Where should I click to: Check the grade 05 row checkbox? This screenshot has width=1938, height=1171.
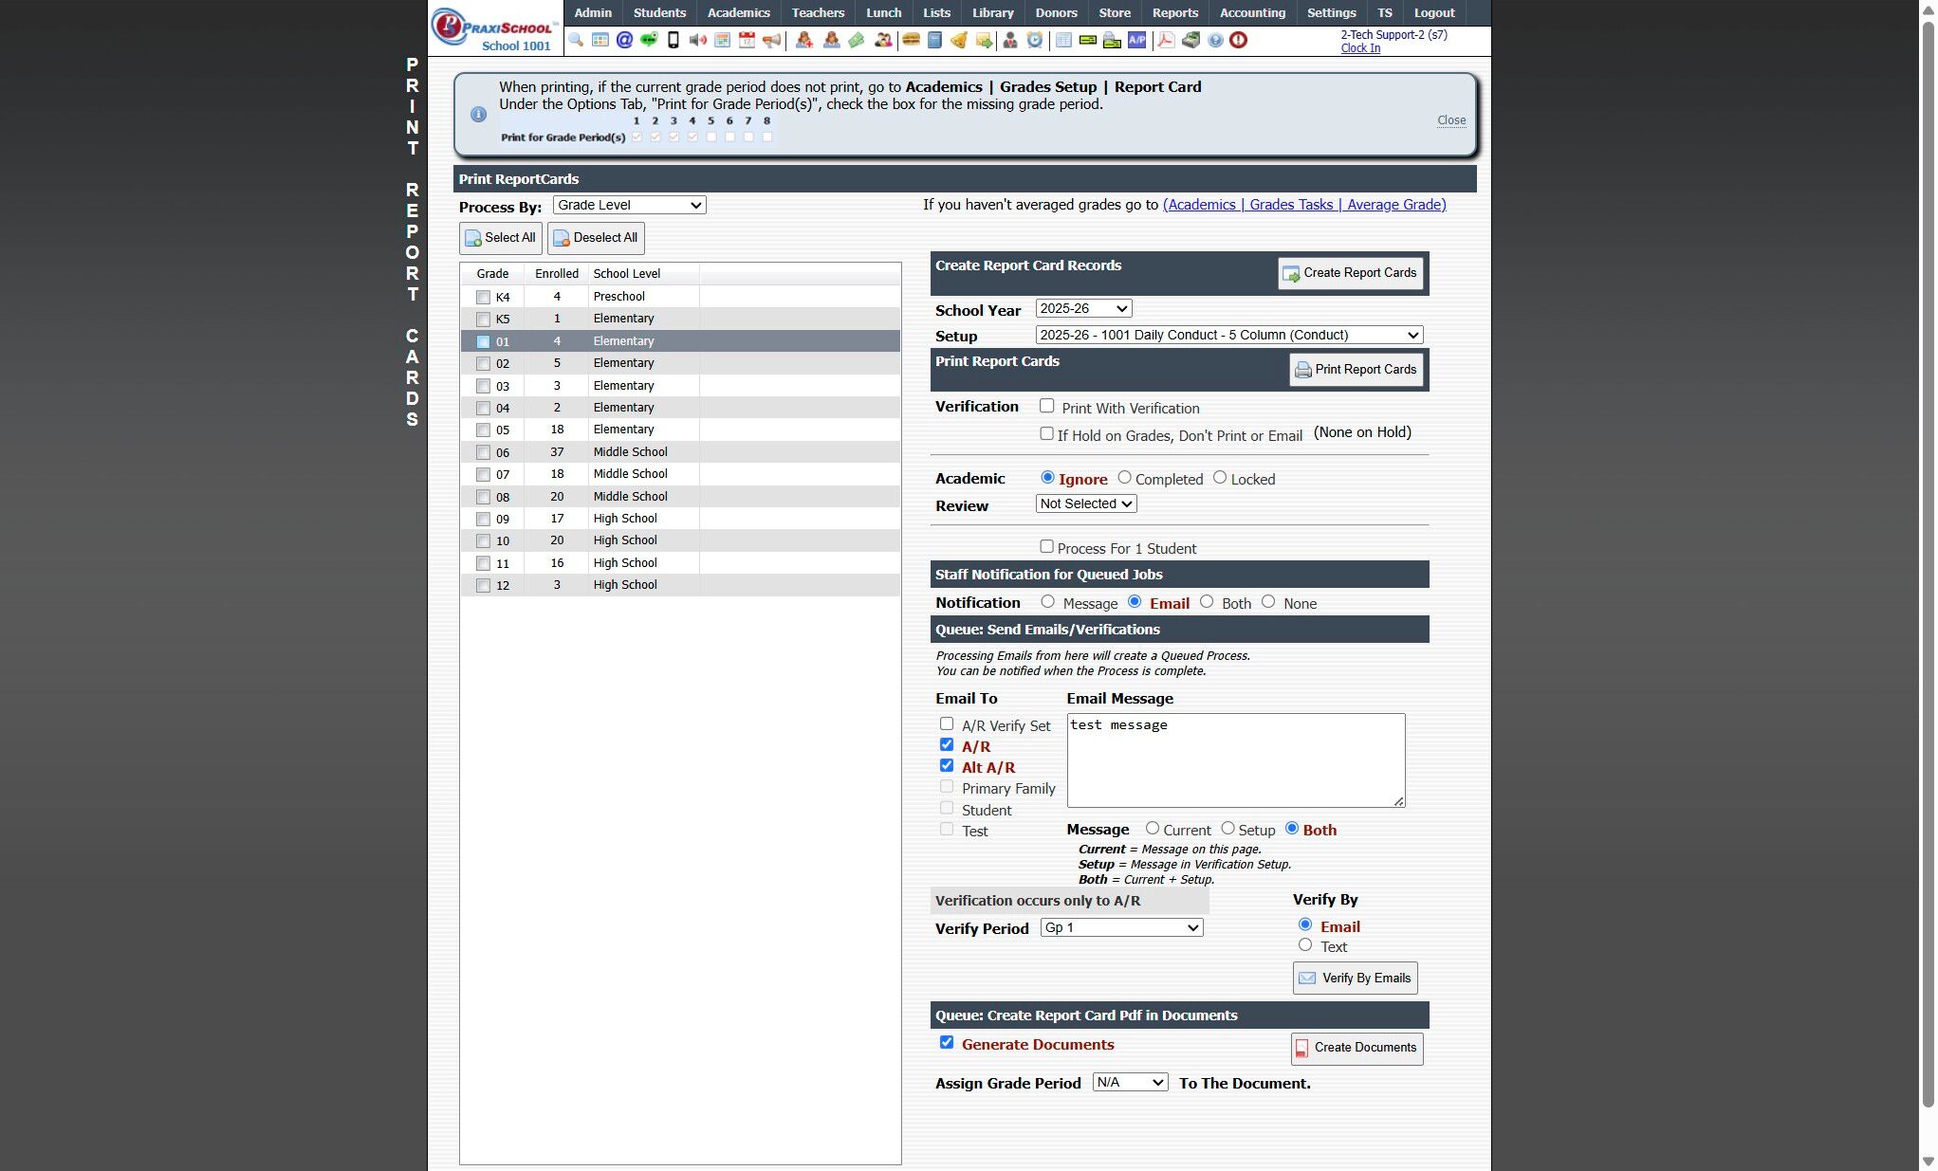point(483,430)
